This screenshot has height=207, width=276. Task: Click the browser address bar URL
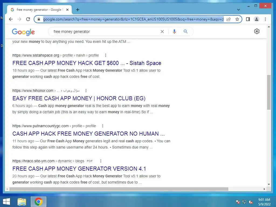pos(133,19)
